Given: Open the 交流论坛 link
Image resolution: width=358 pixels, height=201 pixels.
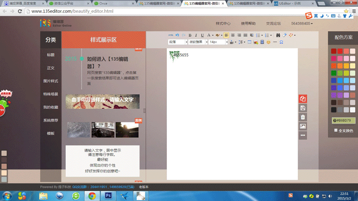Looking at the screenshot, I should click(x=273, y=24).
